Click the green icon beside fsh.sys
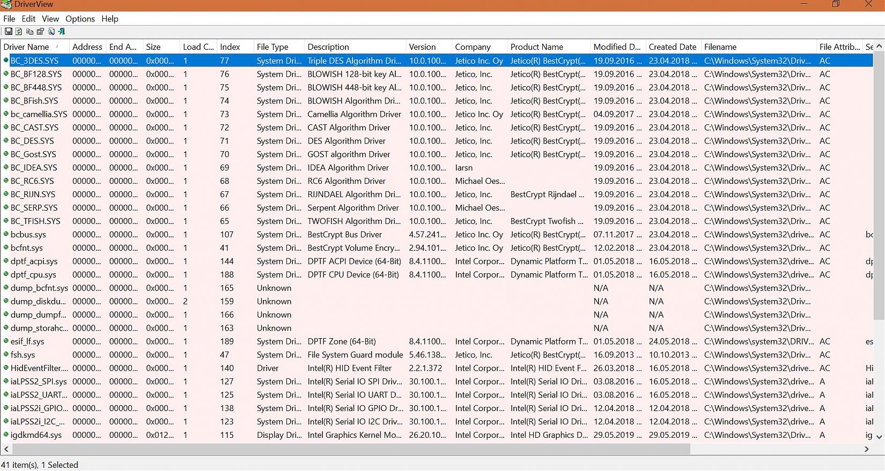The image size is (885, 471). point(6,355)
